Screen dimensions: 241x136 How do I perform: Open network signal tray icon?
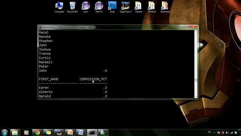[231, 133]
